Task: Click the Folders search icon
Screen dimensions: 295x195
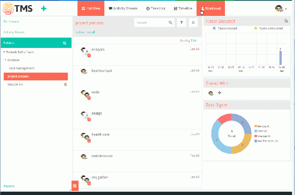Action: pyautogui.click(x=65, y=43)
